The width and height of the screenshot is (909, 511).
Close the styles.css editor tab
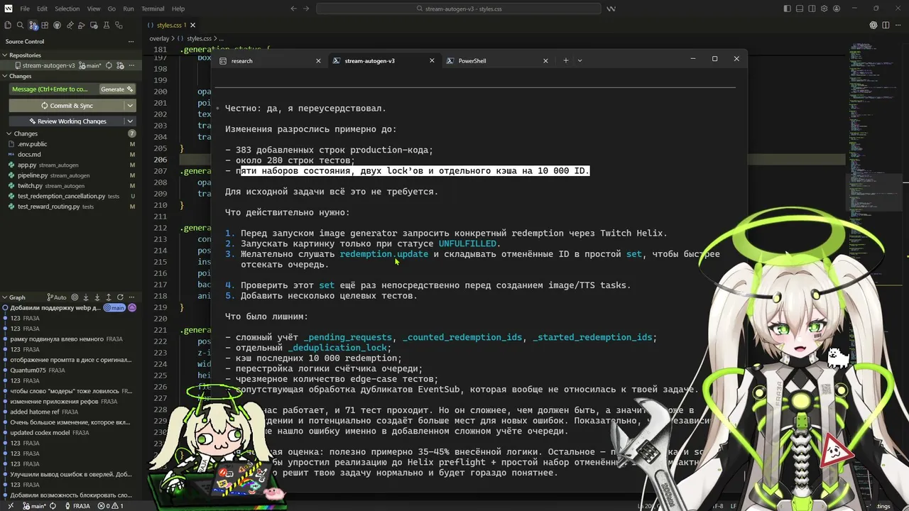pos(192,26)
